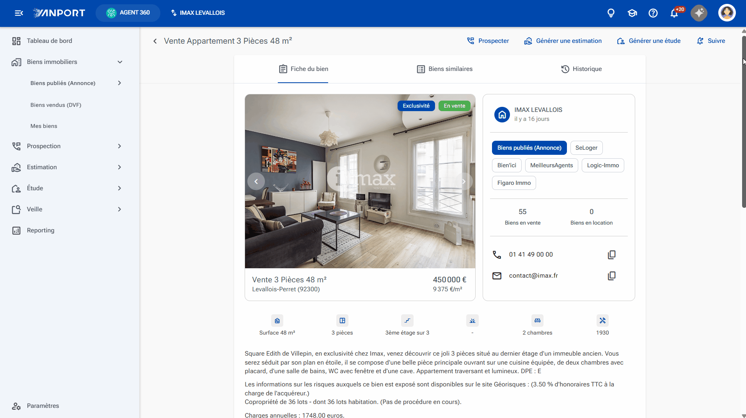
Task: Open the graduation cap training icon
Action: tap(632, 13)
